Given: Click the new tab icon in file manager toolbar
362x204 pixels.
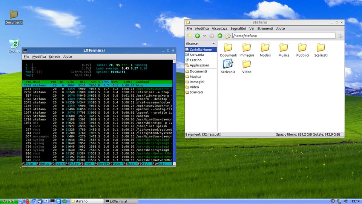Looking at the screenshot, I should [190, 36].
